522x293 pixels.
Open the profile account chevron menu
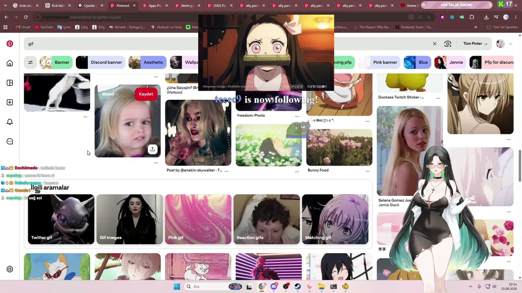[x=510, y=44]
